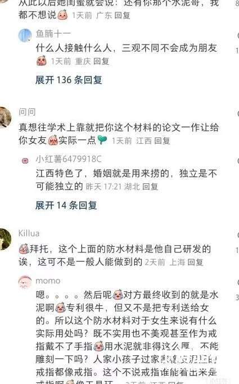Screen dimensions: 239x384
Task: Reply to Killua's comment from 上海
Action: point(195,262)
